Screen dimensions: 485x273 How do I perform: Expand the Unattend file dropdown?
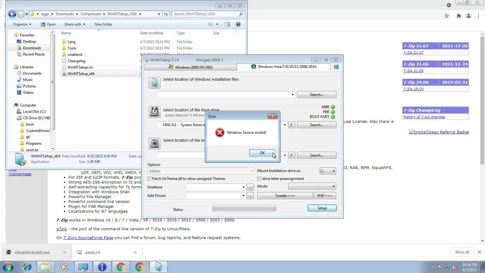tap(243, 187)
